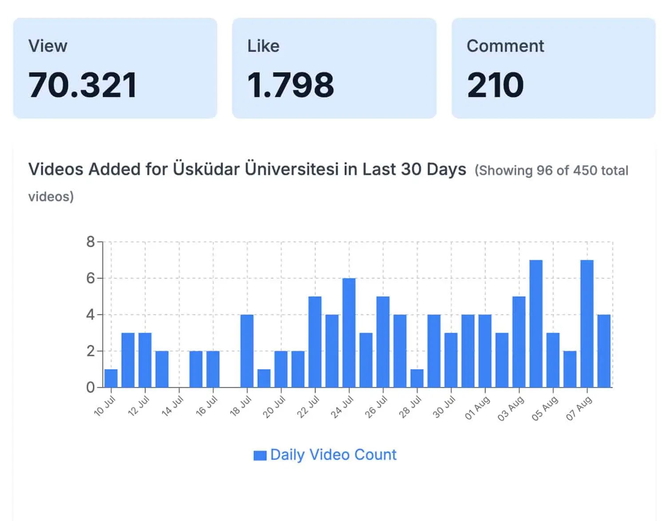This screenshot has height=521, width=666.
Task: Select the 22 Jul bar
Action: coord(315,342)
